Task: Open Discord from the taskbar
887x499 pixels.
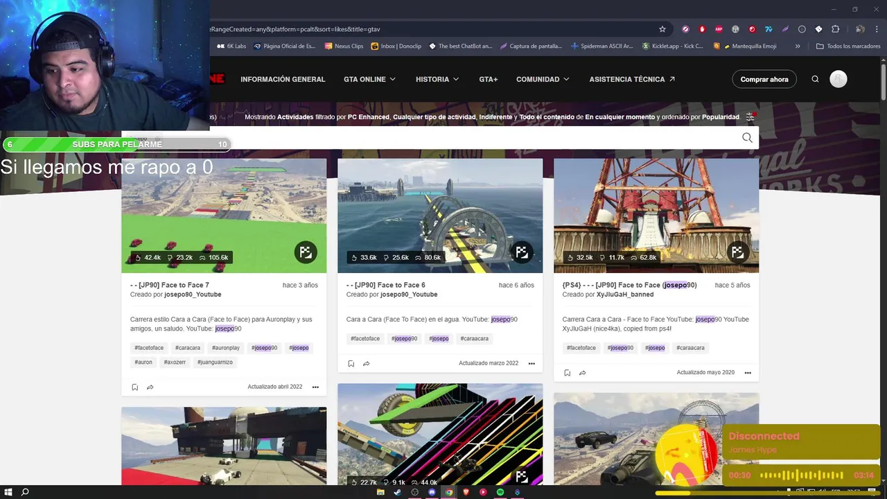Action: [432, 492]
